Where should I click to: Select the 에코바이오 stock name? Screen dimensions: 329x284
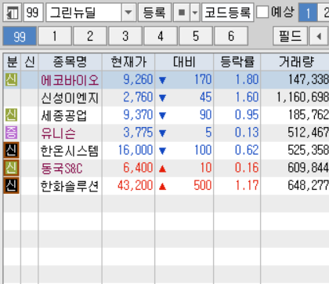pyautogui.click(x=70, y=80)
